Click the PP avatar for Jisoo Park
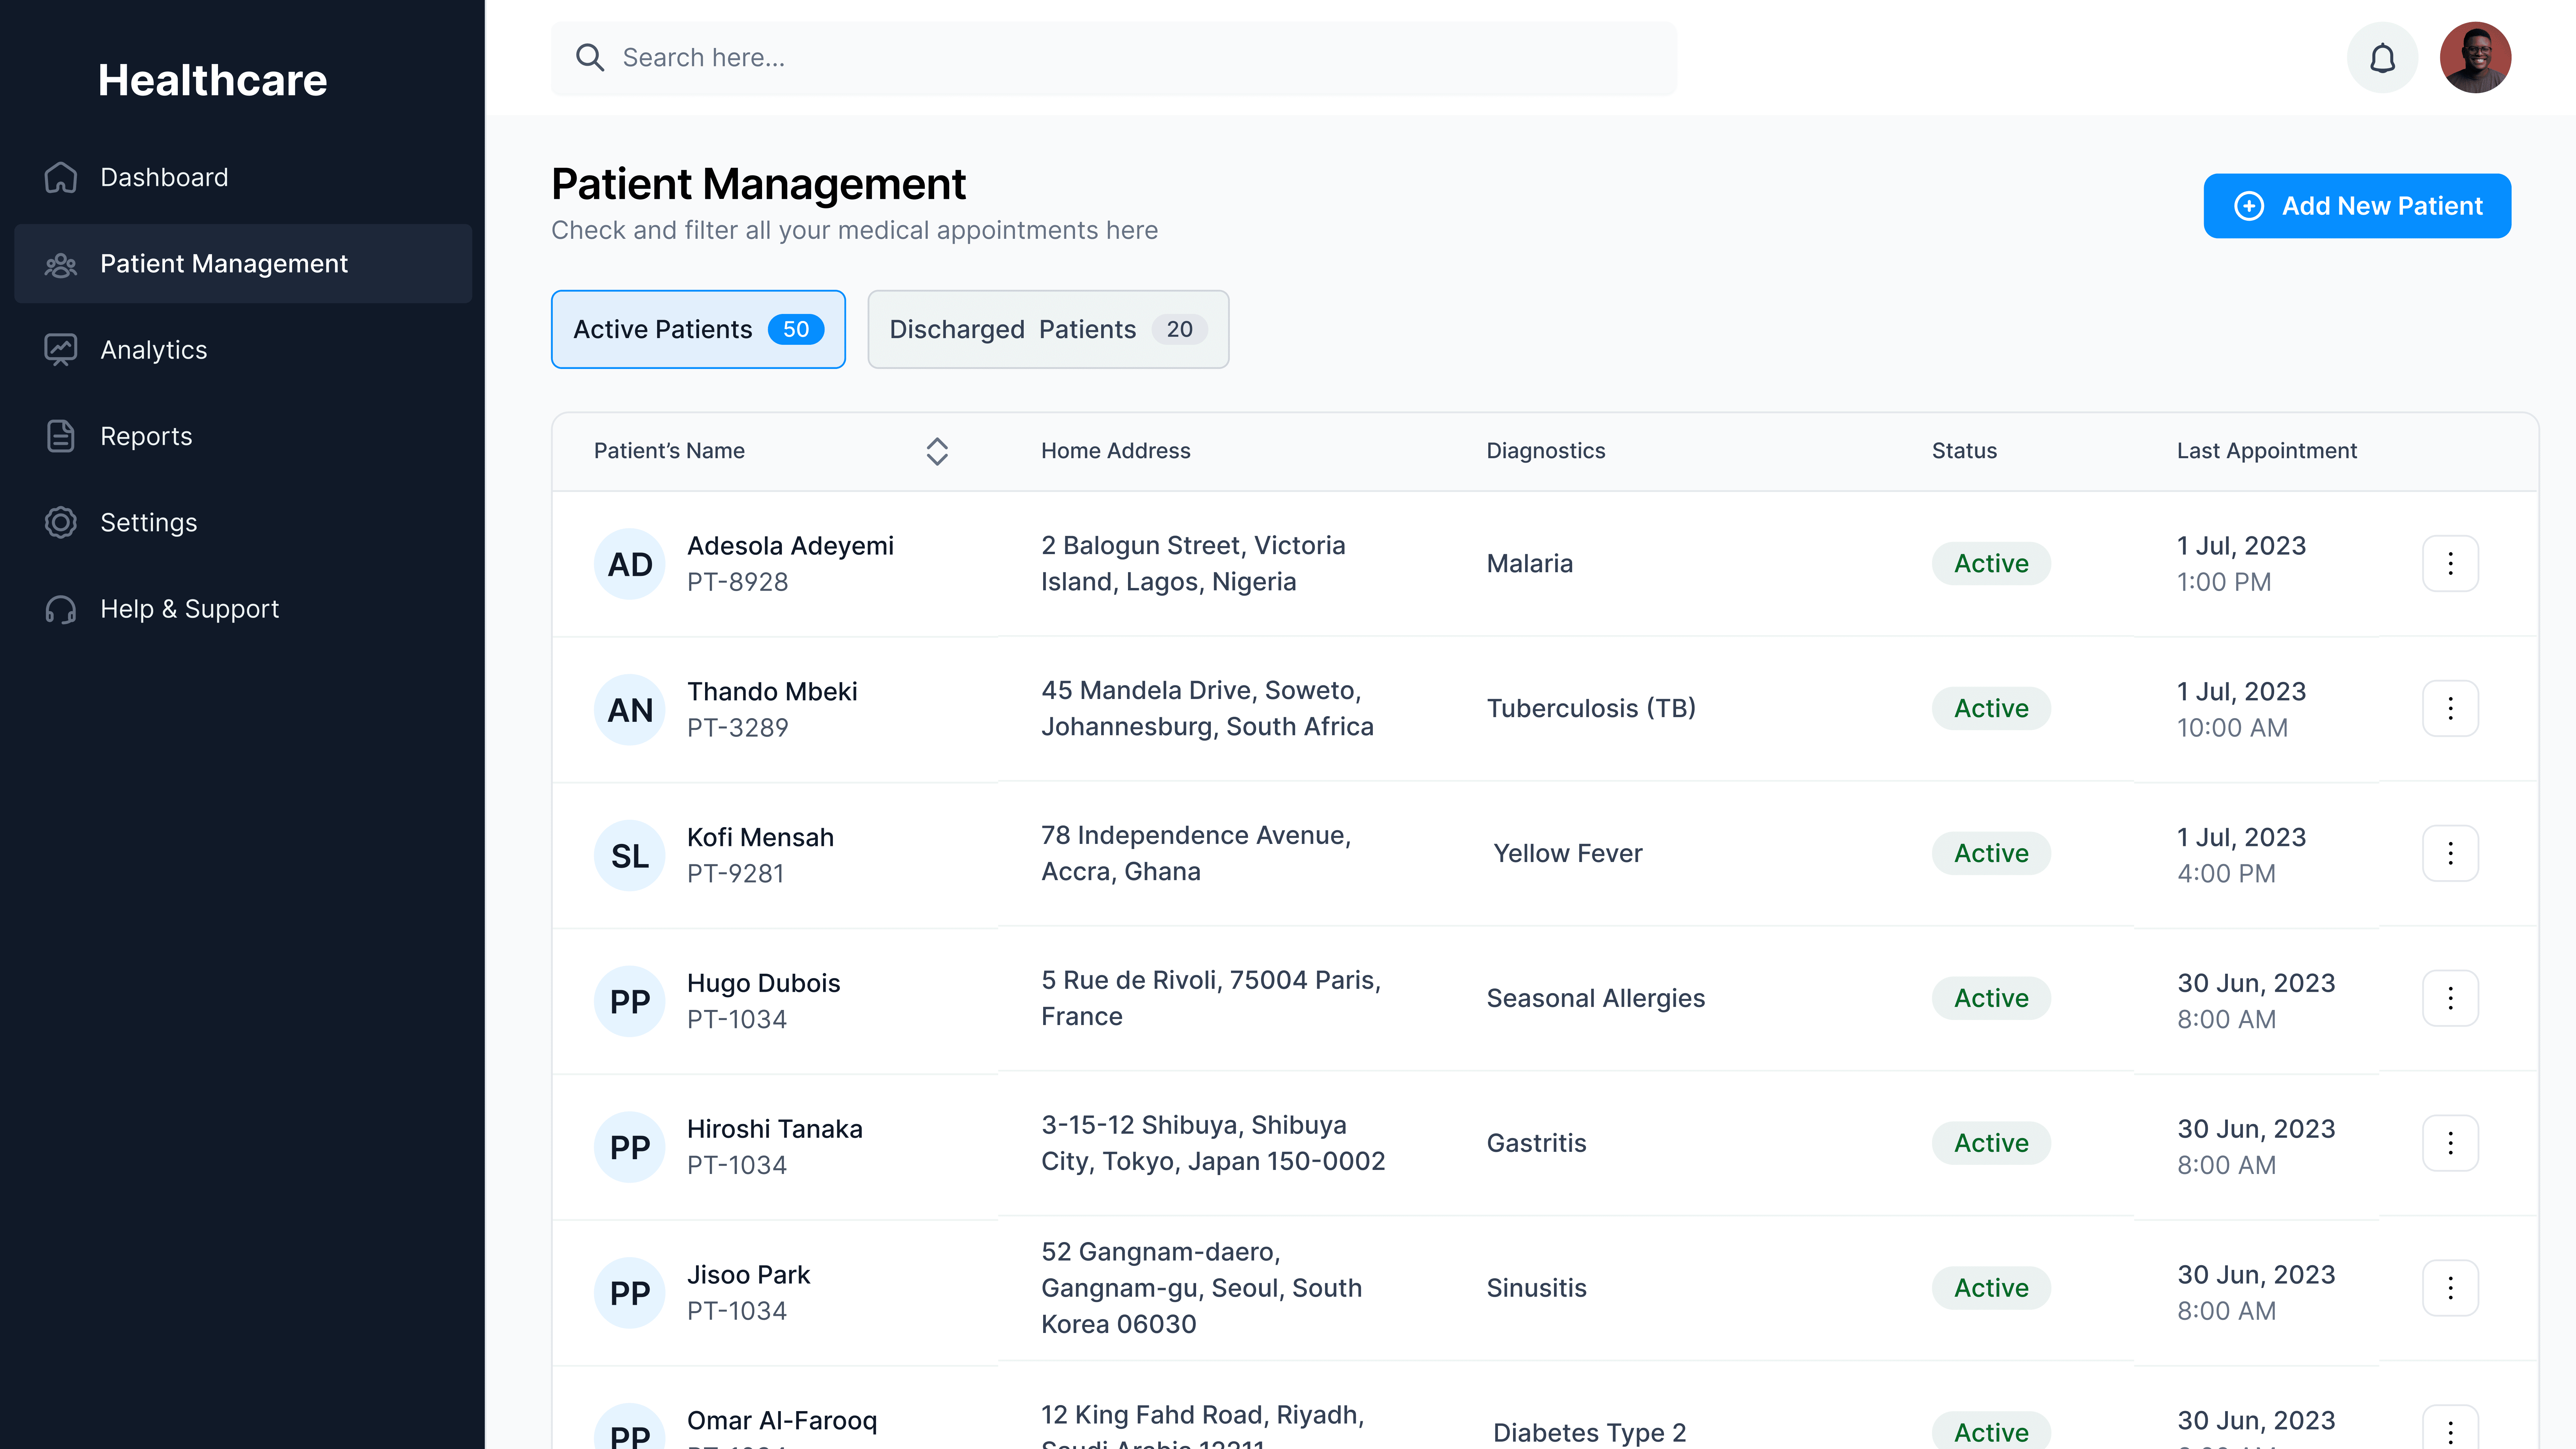The width and height of the screenshot is (2576, 1449). pyautogui.click(x=630, y=1293)
